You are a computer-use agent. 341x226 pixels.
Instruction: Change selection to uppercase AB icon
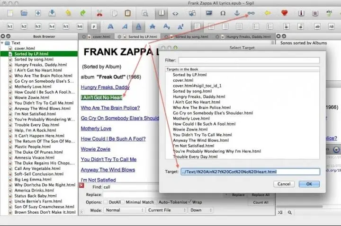point(331,26)
